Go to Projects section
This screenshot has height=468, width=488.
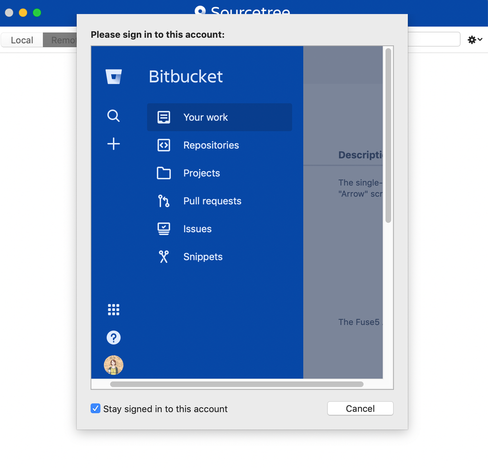click(x=219, y=173)
